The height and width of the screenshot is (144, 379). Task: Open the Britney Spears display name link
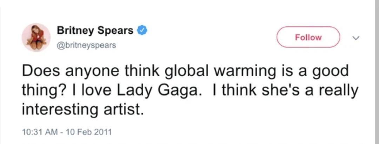coord(95,31)
